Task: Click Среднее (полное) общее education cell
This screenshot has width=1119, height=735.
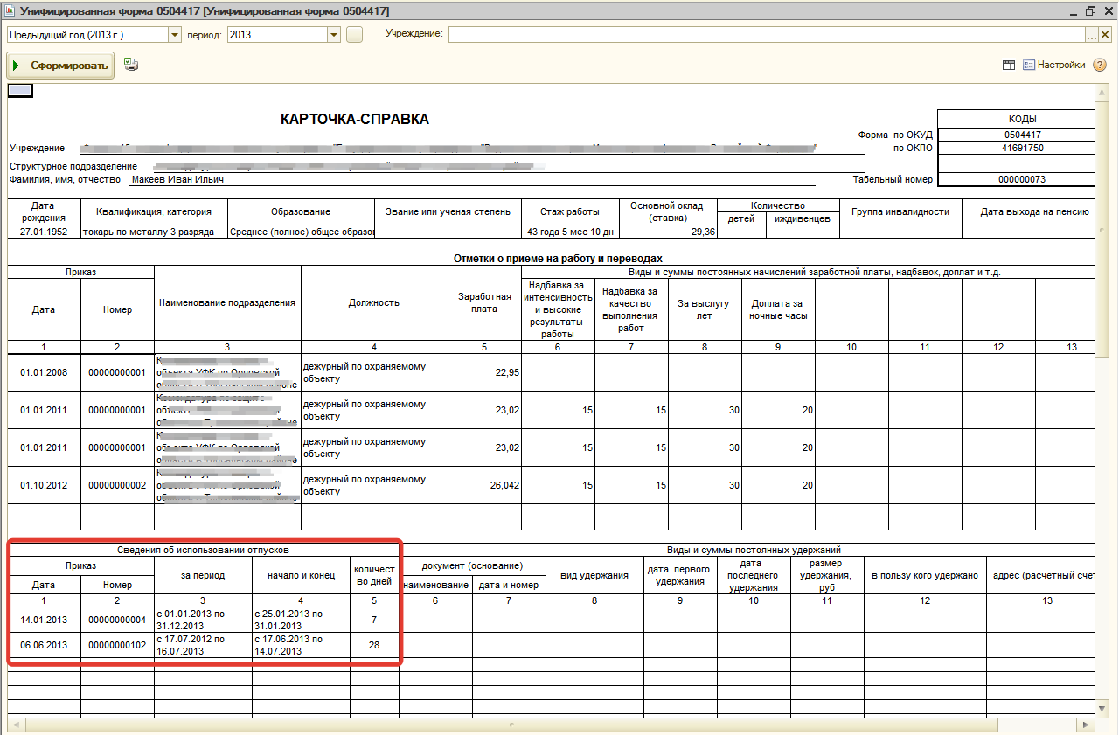Action: [x=301, y=232]
